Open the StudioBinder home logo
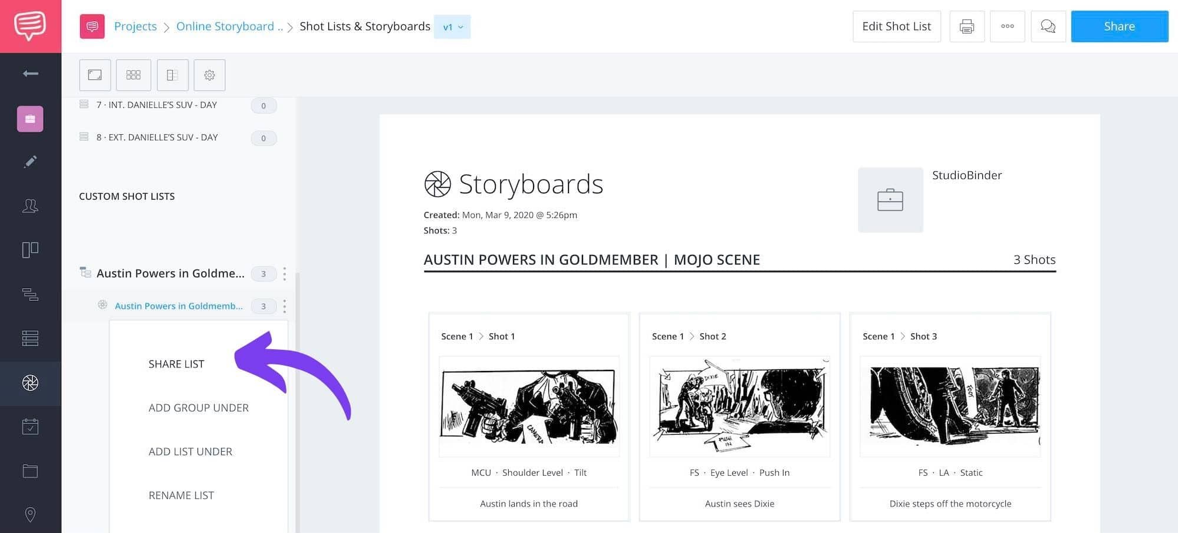 coord(30,26)
